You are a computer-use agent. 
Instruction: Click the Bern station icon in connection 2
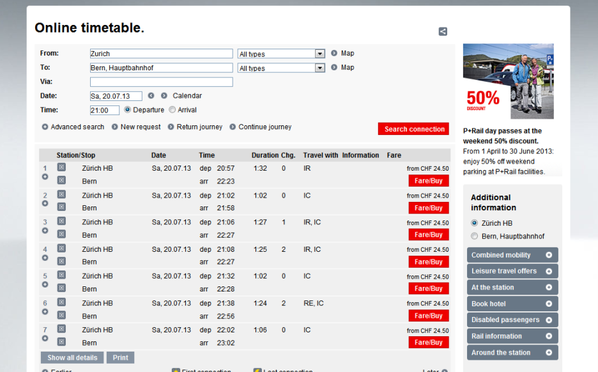pos(61,207)
